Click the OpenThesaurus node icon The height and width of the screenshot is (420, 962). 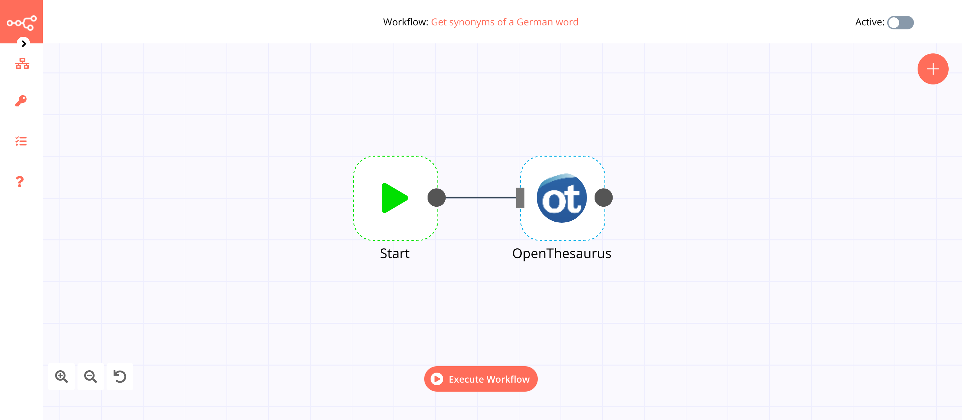[562, 197]
